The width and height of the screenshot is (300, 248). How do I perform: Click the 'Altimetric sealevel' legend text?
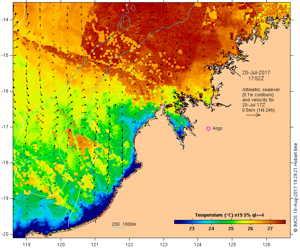261,90
